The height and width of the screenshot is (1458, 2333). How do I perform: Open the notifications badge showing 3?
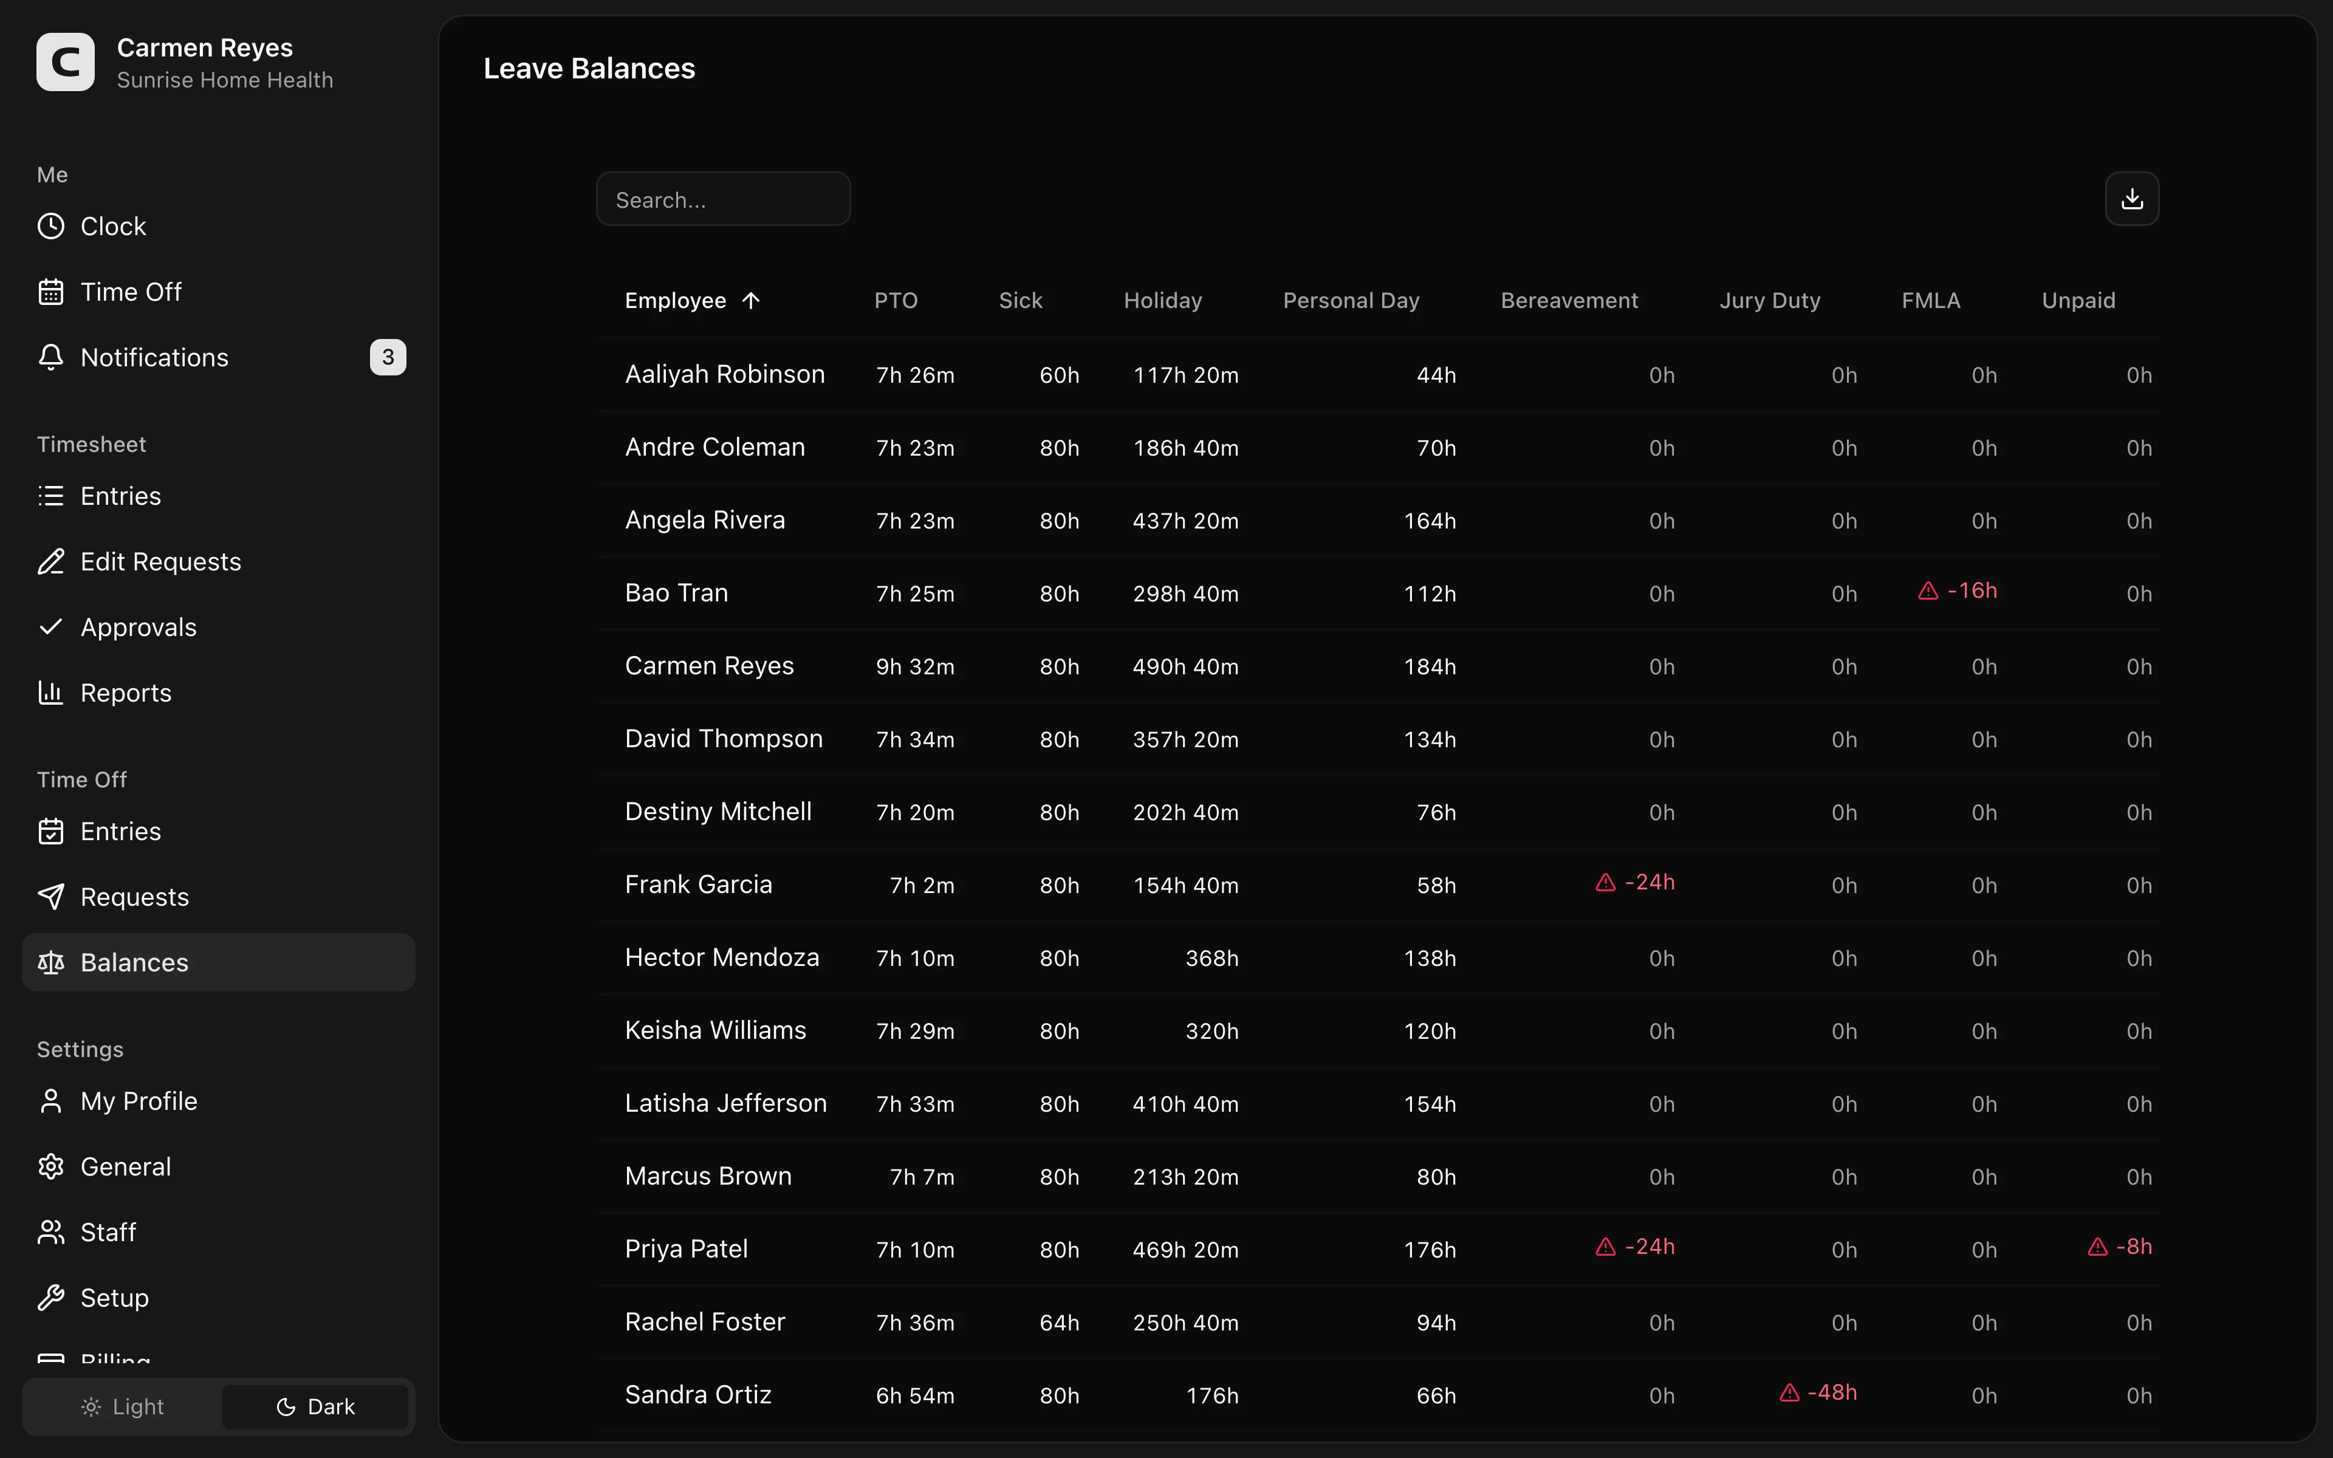tap(388, 358)
